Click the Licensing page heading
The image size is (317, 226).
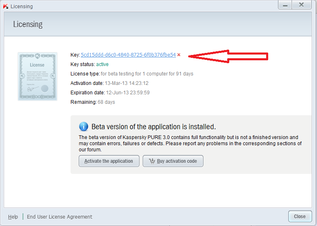tap(28, 24)
